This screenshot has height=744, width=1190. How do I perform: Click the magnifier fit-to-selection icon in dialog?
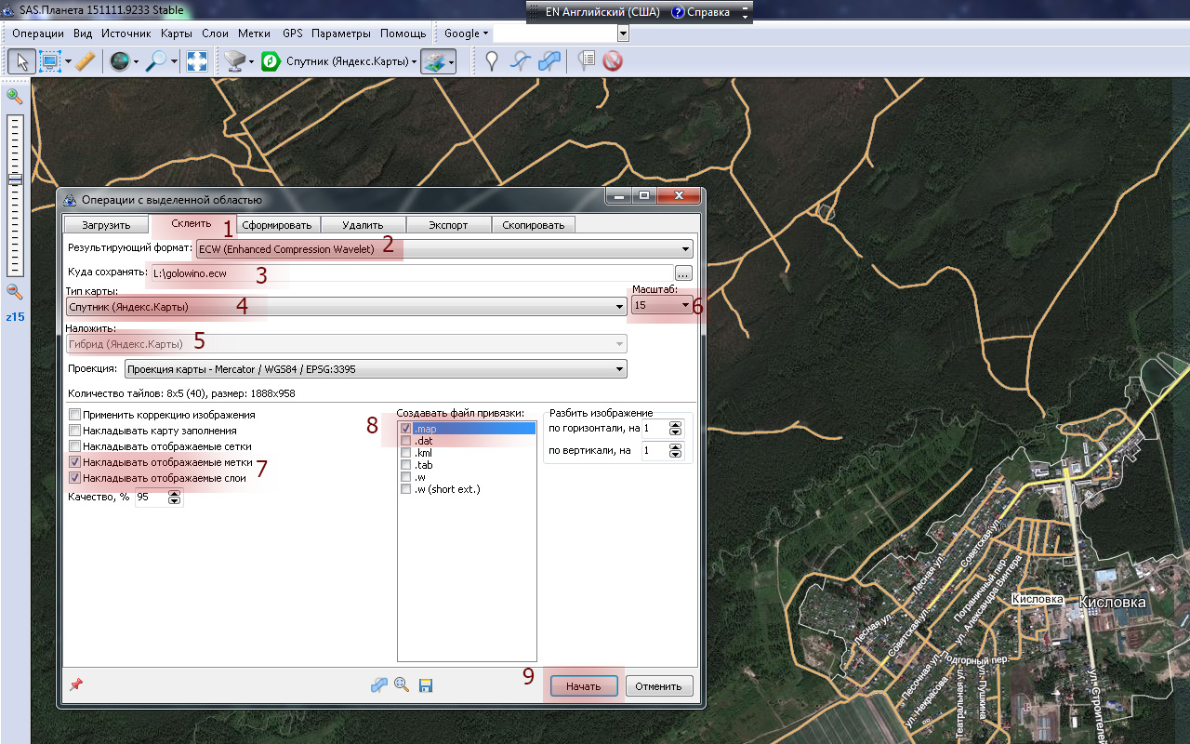[x=402, y=685]
